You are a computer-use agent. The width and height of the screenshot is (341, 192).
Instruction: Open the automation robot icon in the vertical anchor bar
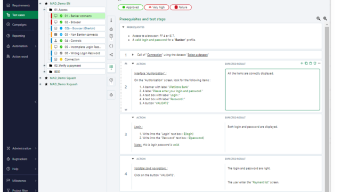(111, 29)
